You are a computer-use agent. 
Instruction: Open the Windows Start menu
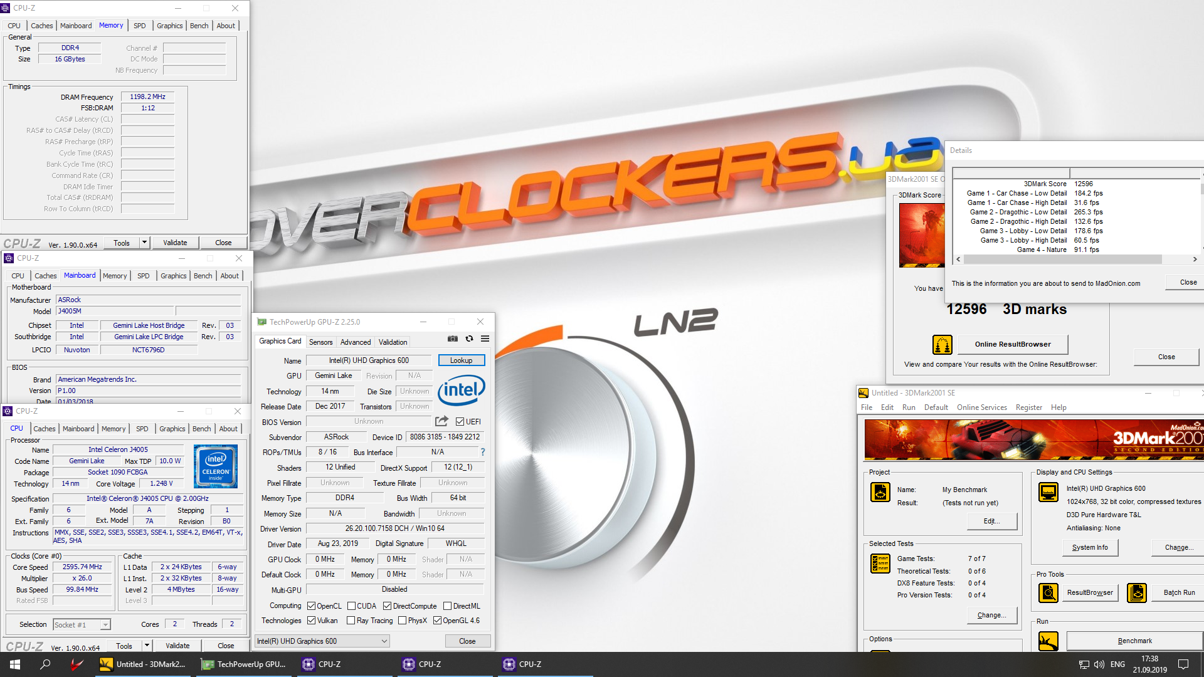pyautogui.click(x=15, y=664)
